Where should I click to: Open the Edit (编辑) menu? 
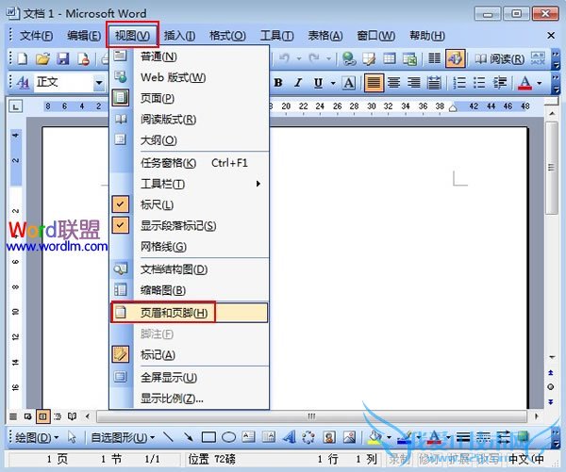tap(84, 36)
